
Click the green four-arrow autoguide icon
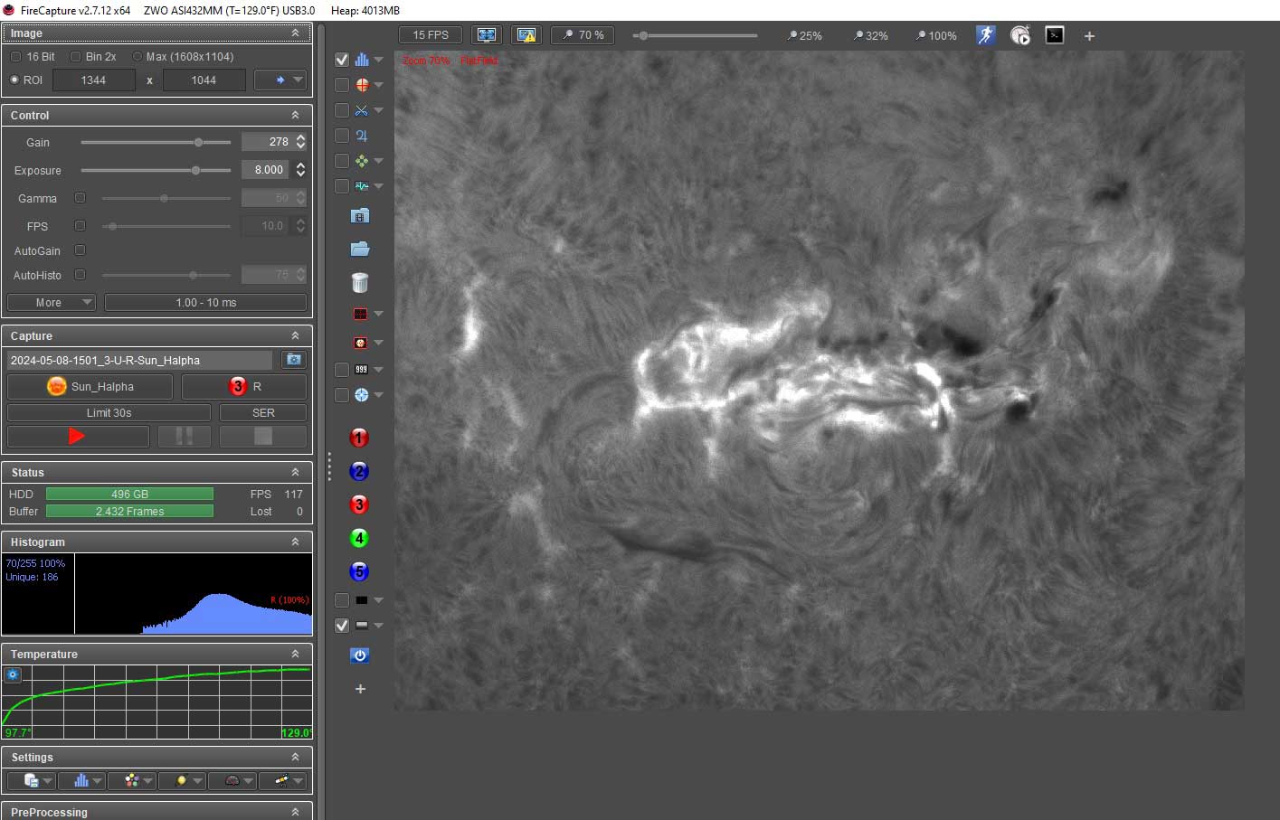click(x=362, y=161)
